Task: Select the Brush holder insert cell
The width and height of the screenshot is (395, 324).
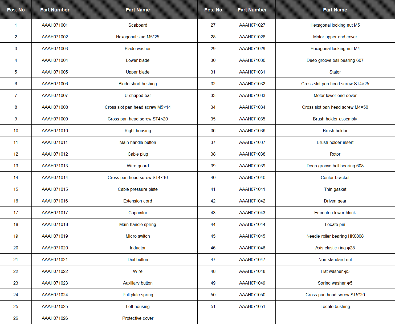Action: tap(335, 142)
